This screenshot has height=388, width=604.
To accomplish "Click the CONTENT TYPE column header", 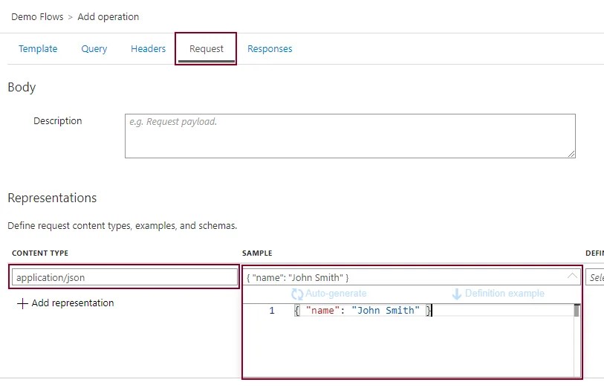I will coord(40,253).
